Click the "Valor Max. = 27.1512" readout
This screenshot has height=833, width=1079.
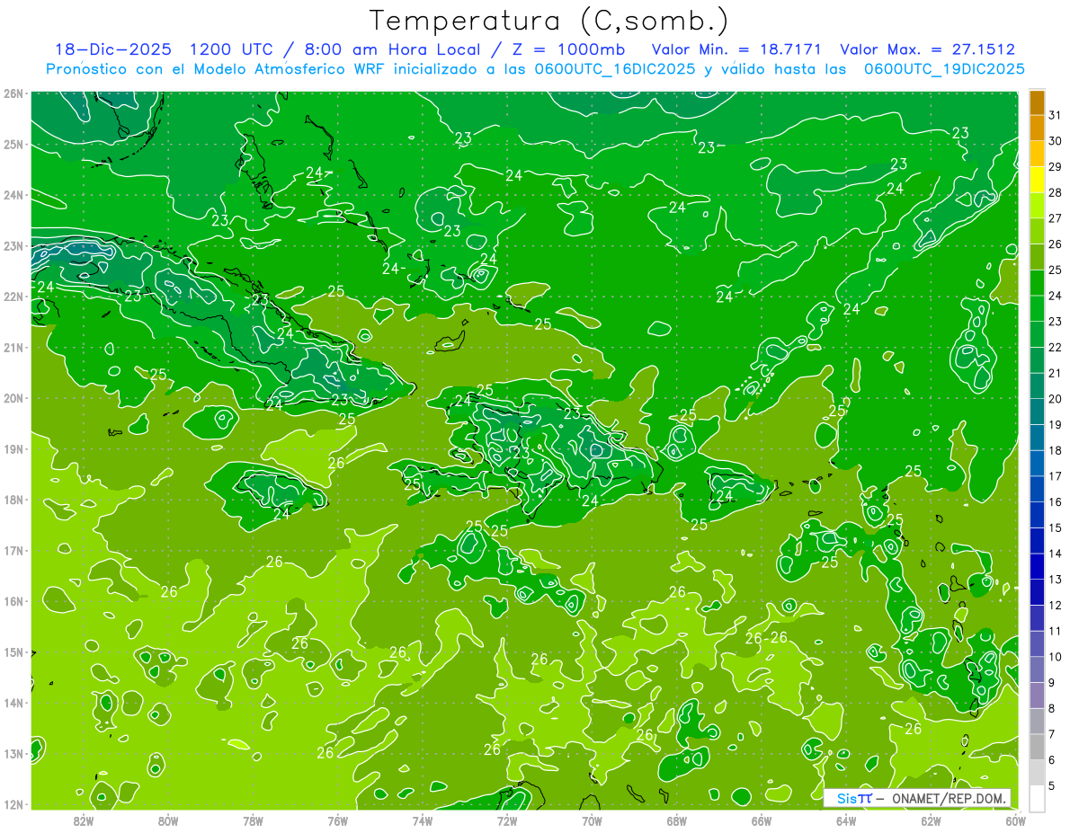click(x=927, y=49)
